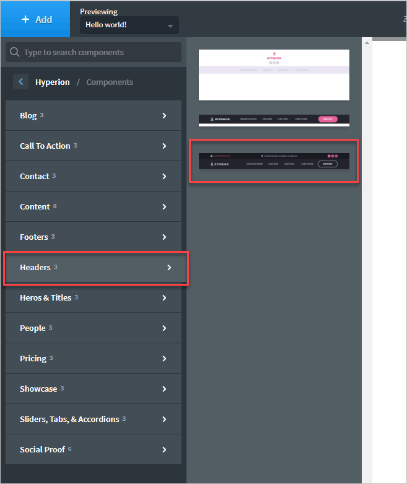Image resolution: width=407 pixels, height=484 pixels.
Task: Open the Showcase category
Action: pyautogui.click(x=94, y=389)
